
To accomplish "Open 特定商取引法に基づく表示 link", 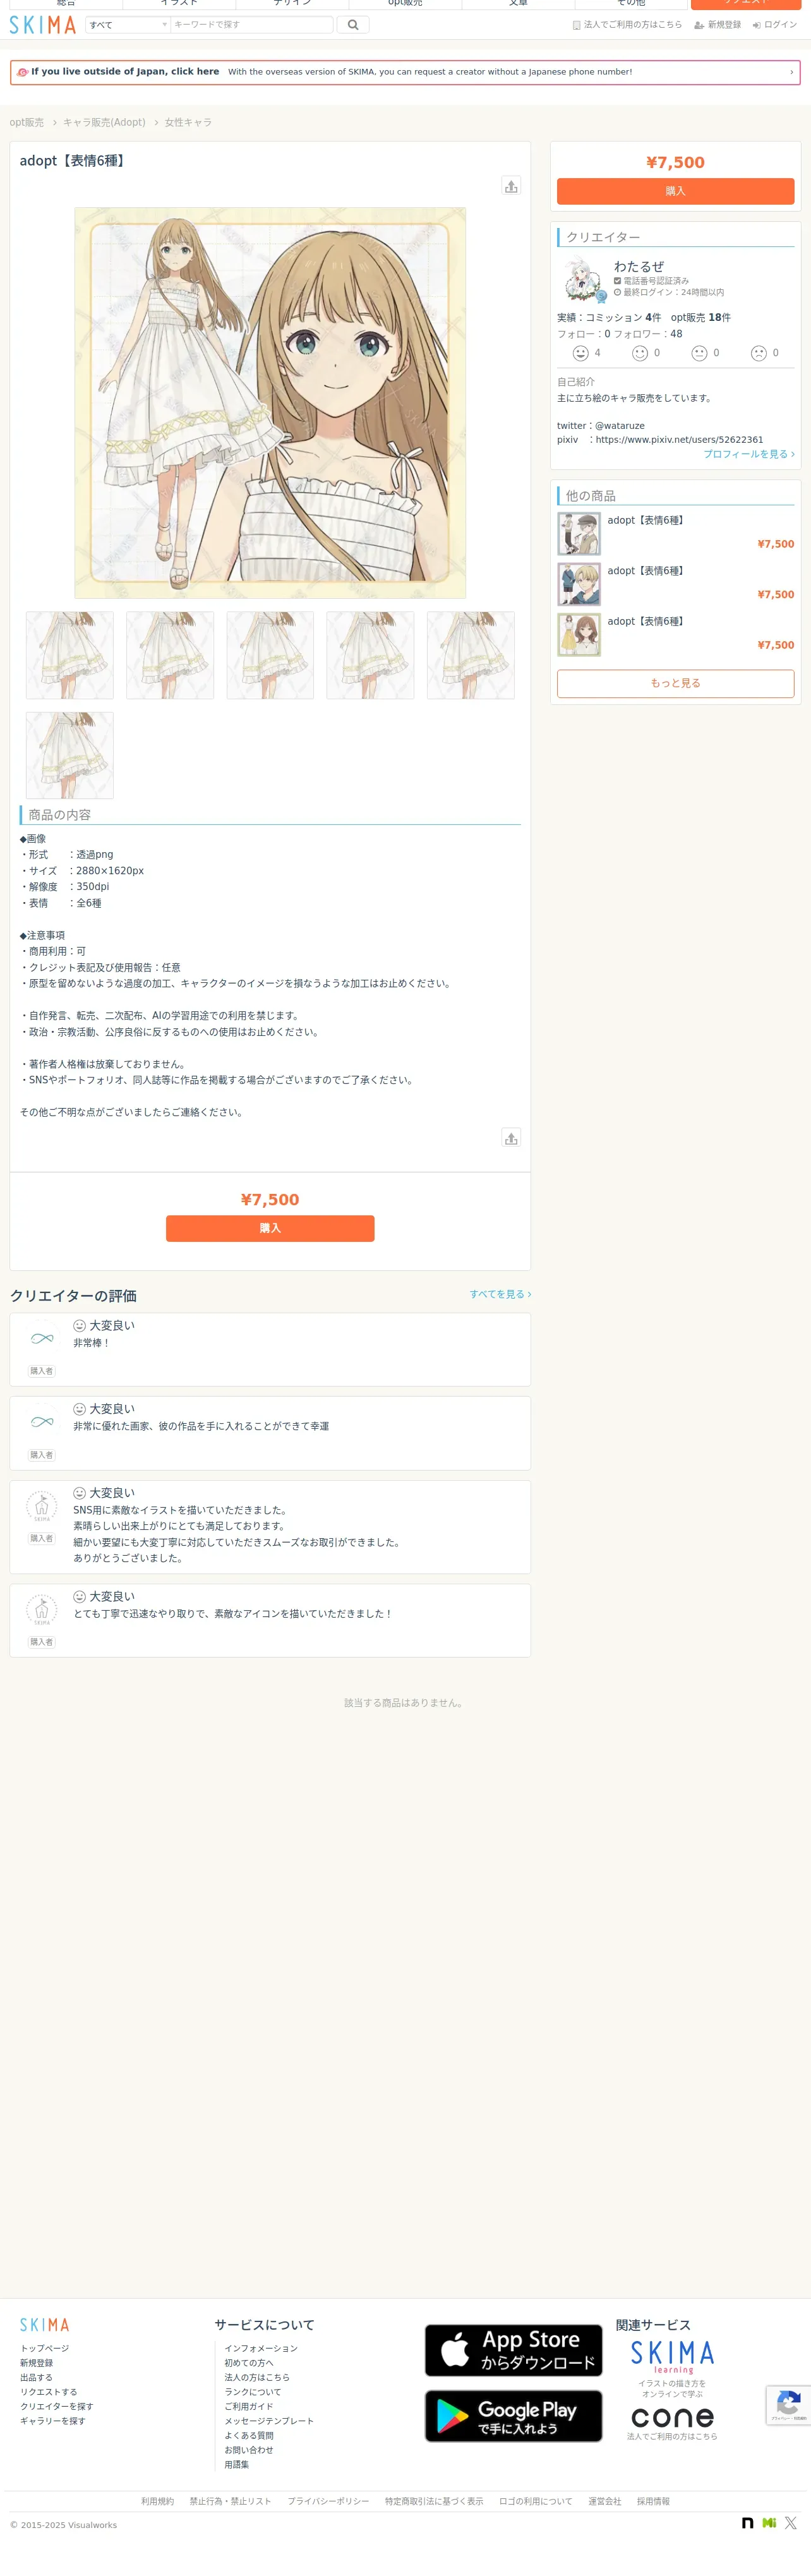I will 434,2501.
